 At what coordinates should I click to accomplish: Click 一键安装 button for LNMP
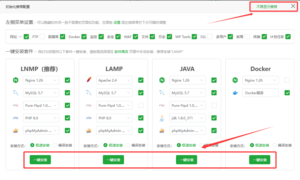40,160
